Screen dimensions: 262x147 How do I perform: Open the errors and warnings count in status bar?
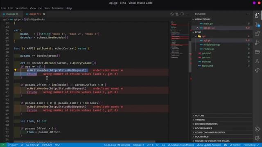[x=47, y=145]
